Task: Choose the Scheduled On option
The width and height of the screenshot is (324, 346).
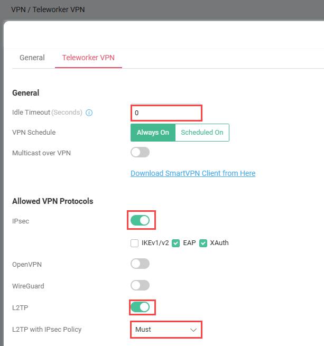Action: 202,133
